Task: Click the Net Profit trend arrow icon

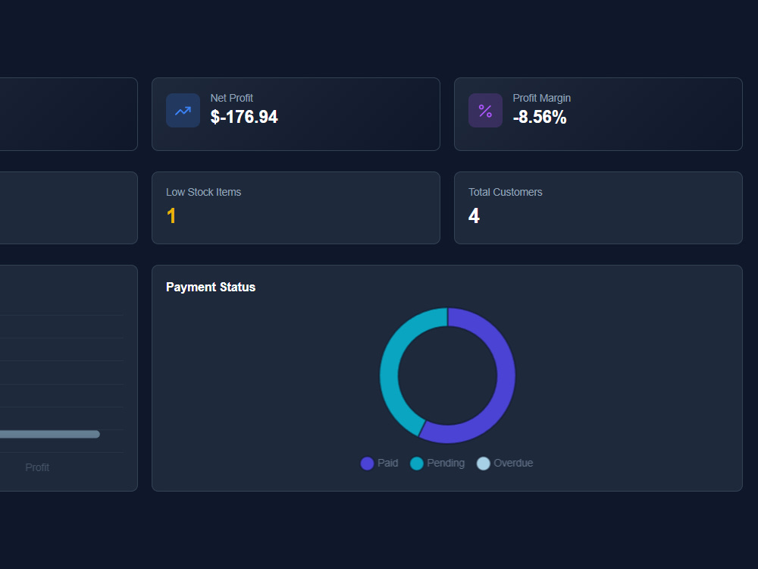Action: [x=183, y=111]
